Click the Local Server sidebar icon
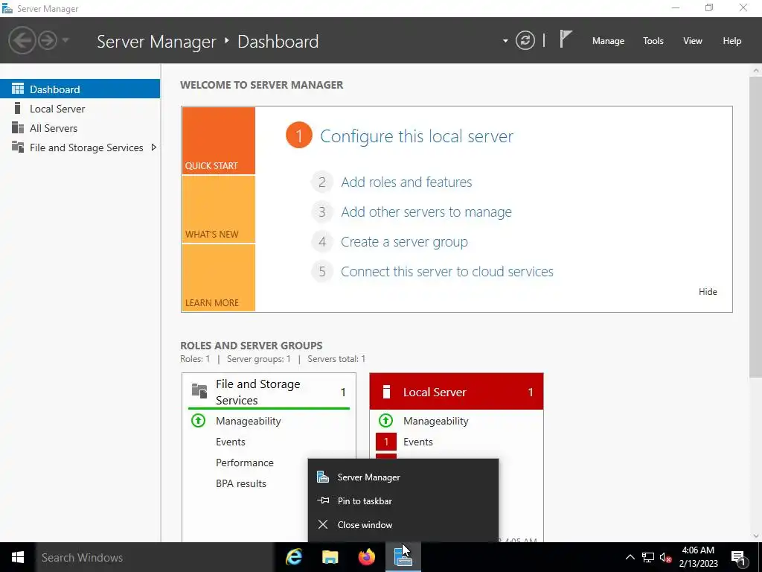 coord(18,108)
